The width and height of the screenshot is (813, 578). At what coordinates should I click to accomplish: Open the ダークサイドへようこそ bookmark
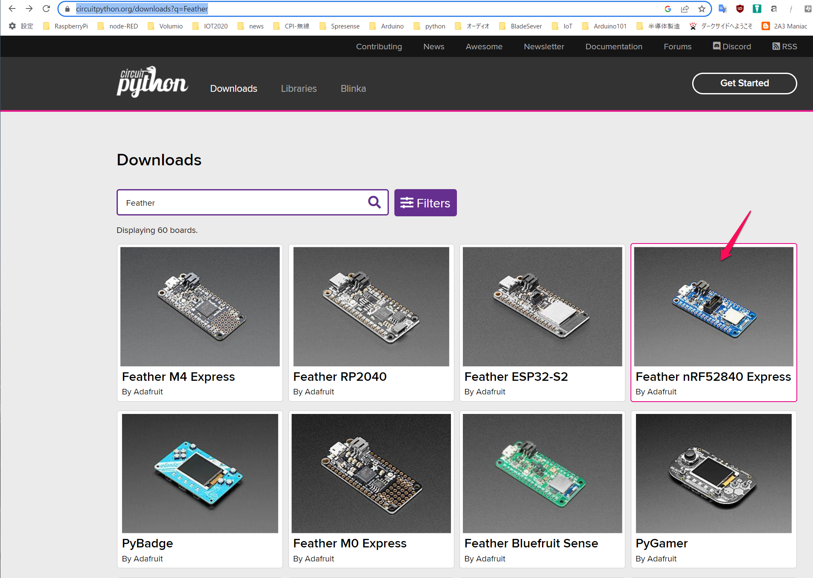click(721, 26)
